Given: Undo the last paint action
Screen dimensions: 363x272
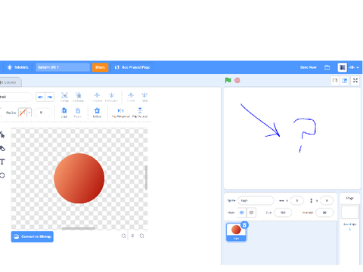Looking at the screenshot, I should click(41, 97).
